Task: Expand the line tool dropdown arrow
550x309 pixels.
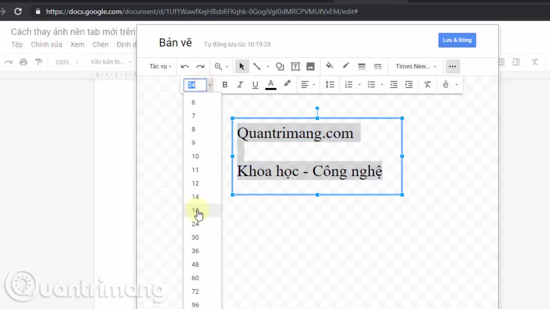Action: point(268,67)
